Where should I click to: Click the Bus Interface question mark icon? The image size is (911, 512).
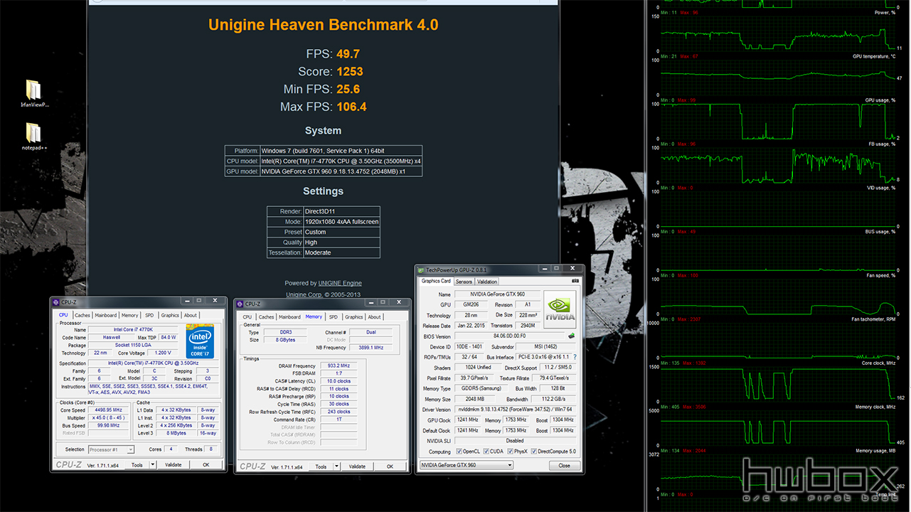(575, 357)
